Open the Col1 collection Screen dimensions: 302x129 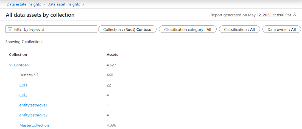(x=23, y=85)
